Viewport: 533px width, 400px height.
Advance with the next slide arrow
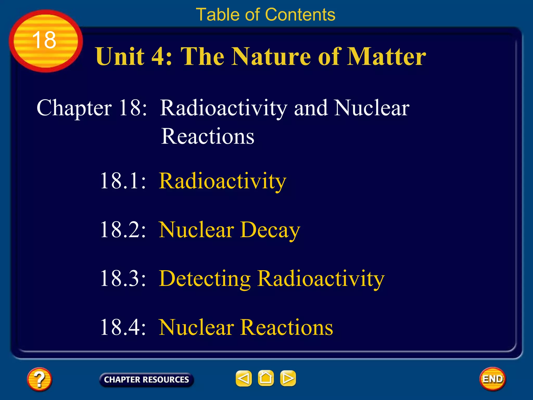point(288,378)
